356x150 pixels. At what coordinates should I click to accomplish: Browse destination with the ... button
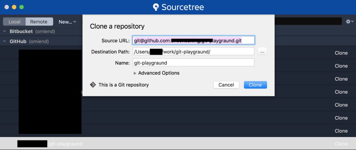tap(262, 51)
